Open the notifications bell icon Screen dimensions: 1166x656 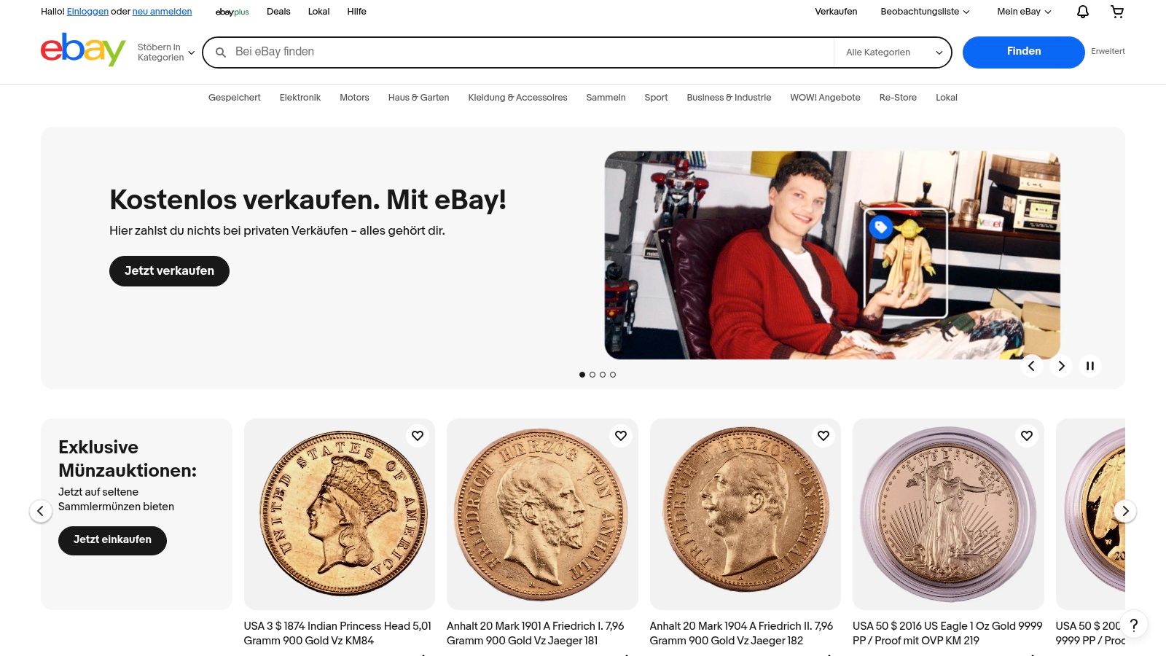(1083, 12)
